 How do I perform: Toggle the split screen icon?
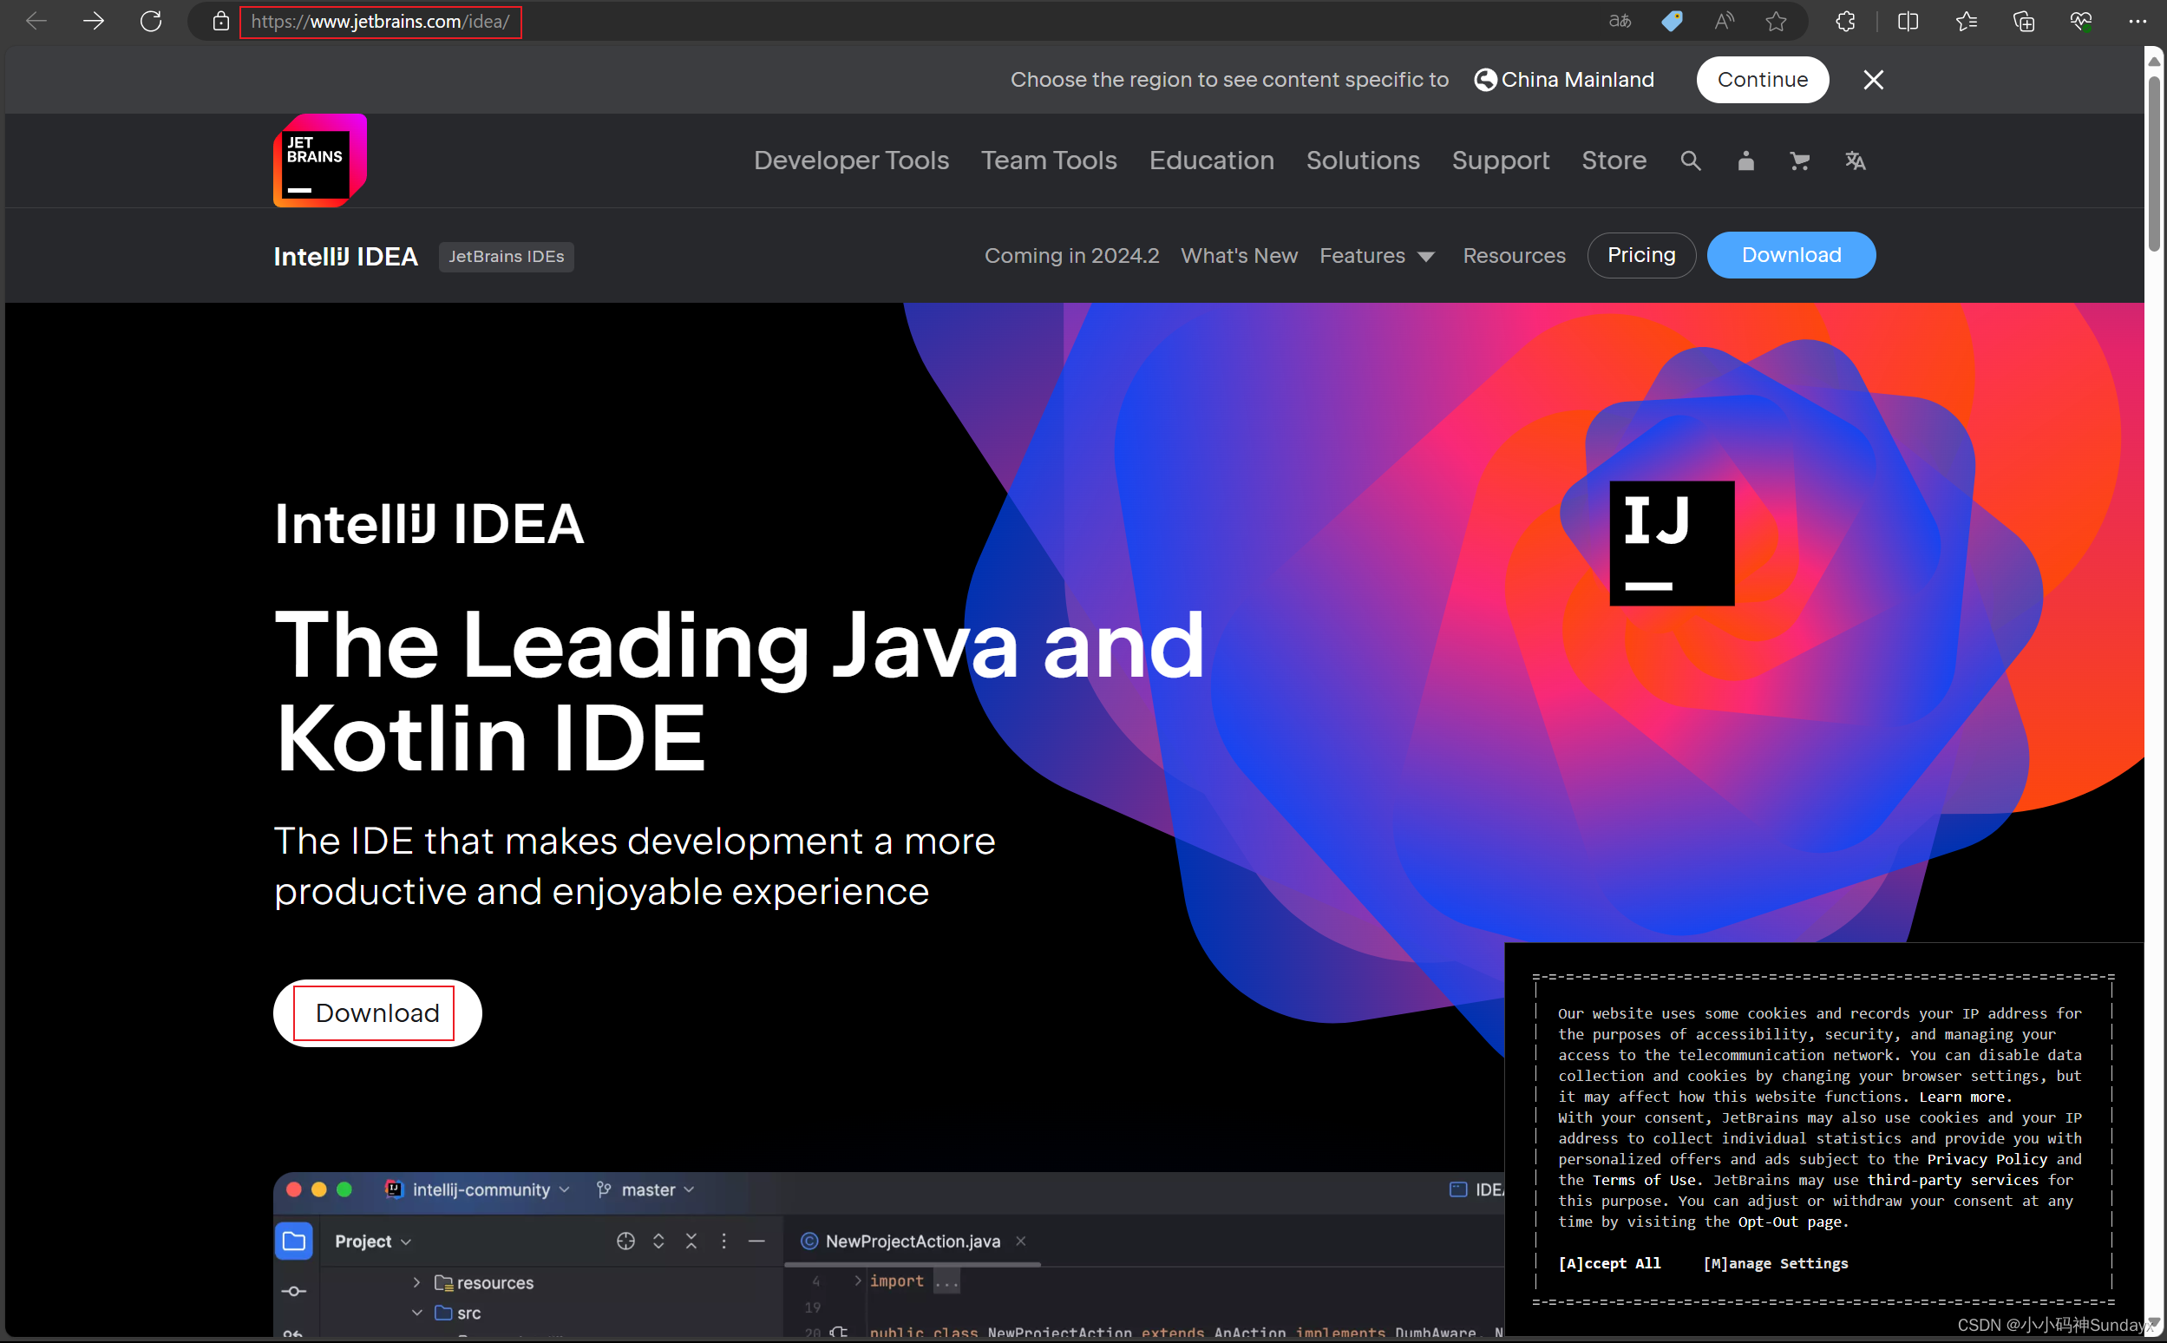pos(1908,22)
